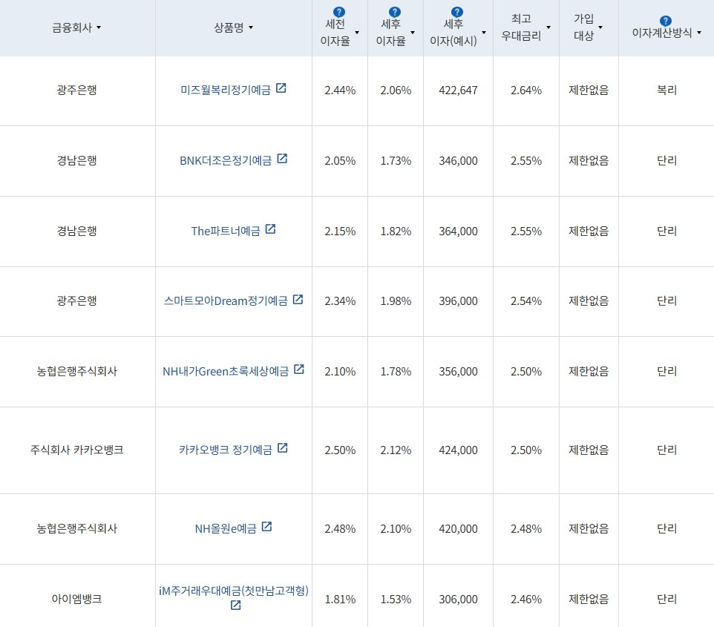Click the 제한없음 cell for 카카오뱅크 row
Viewport: 714px width, 627px height.
(588, 450)
